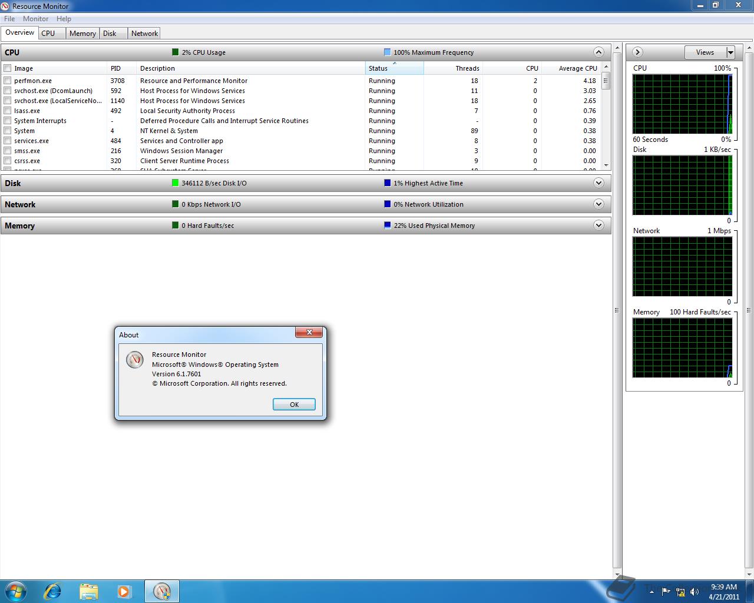This screenshot has width=754, height=603.
Task: Check the smss.exe checkbox
Action: click(8, 151)
